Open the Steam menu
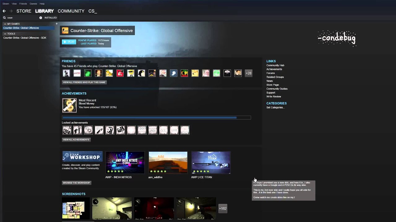The height and width of the screenshot is (222, 396). tap(6, 4)
